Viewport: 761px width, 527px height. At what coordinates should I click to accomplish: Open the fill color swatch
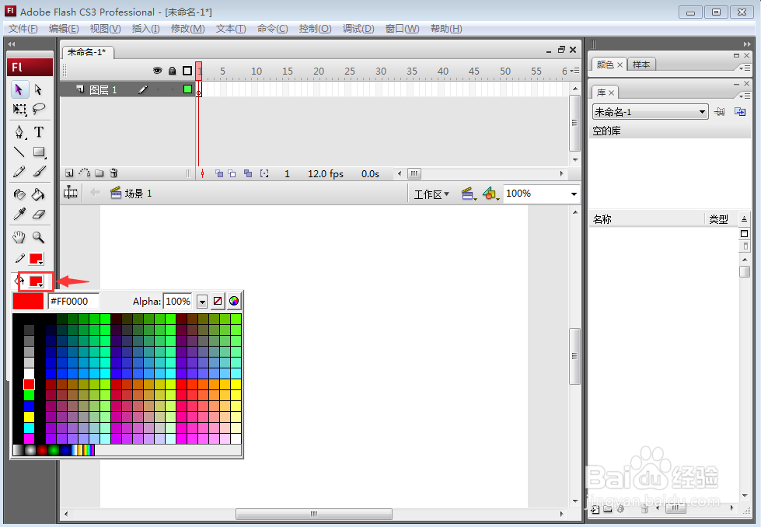point(37,281)
